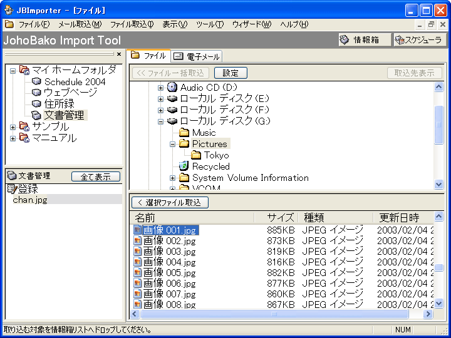
Task: Click the 画像 002.jpg file icon
Action: point(138,240)
